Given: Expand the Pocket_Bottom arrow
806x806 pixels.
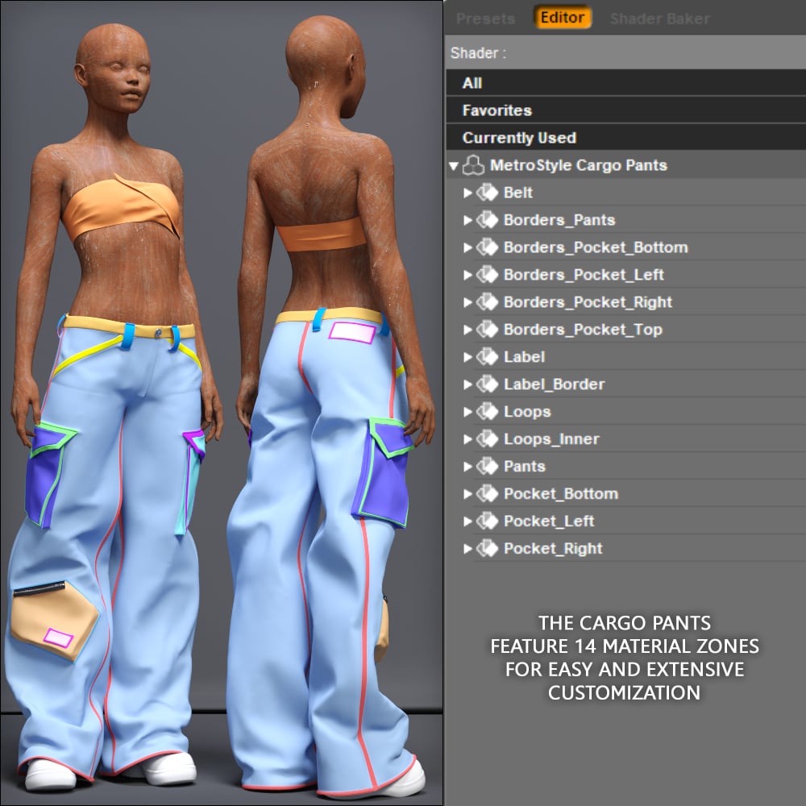Looking at the screenshot, I should coord(467,494).
